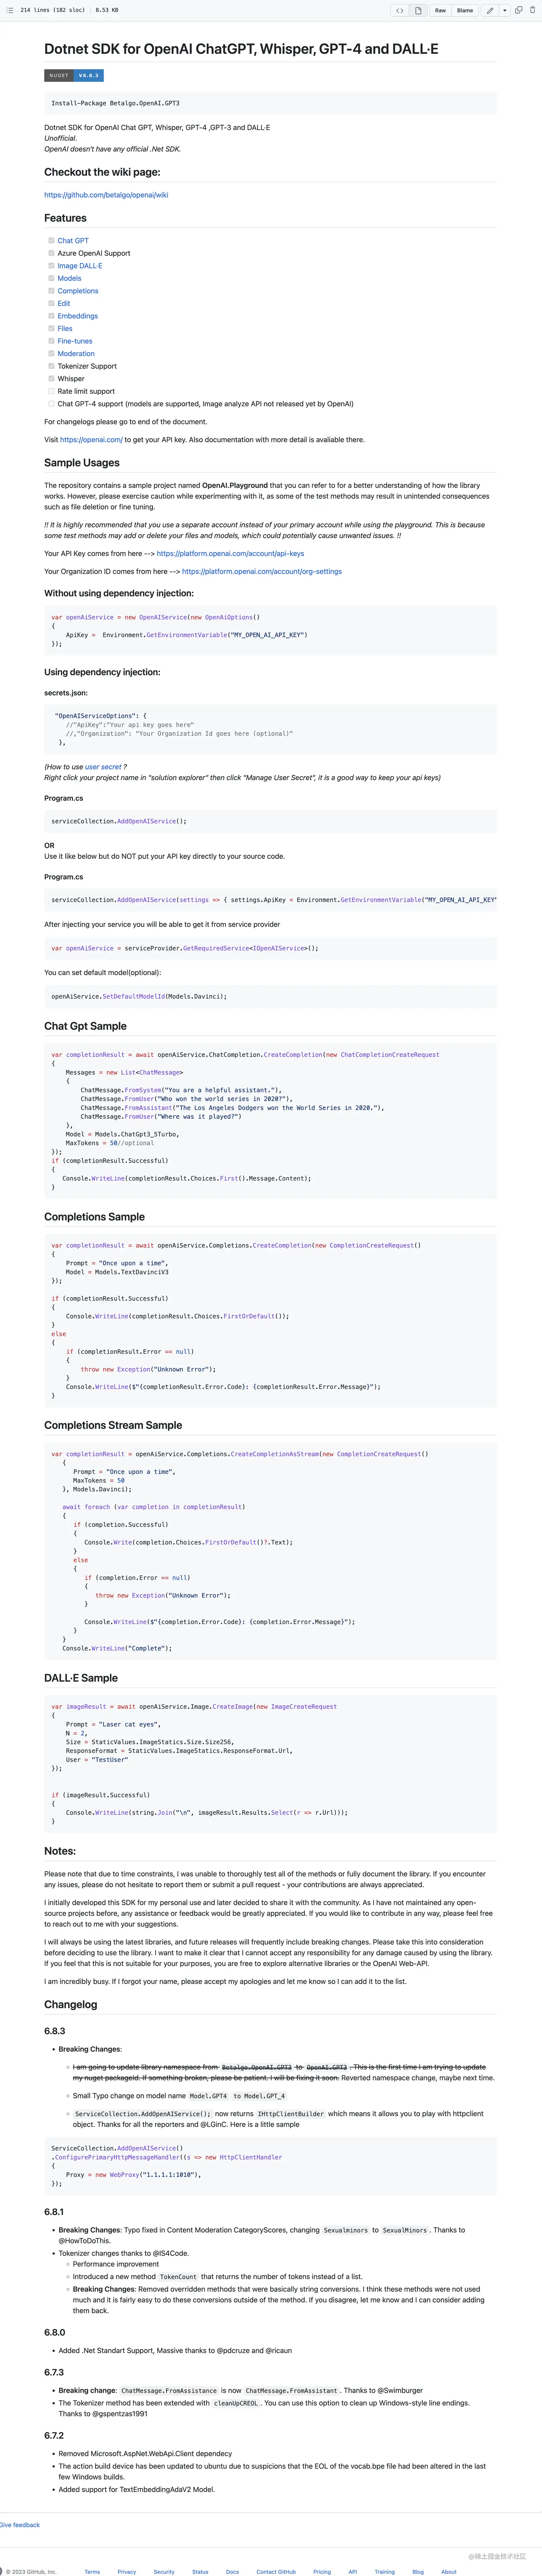Select the rendered document view icon

pos(418,10)
